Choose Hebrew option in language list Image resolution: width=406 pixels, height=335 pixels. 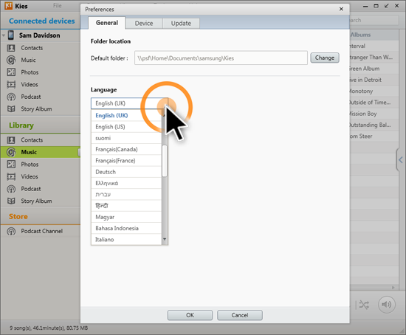126,194
